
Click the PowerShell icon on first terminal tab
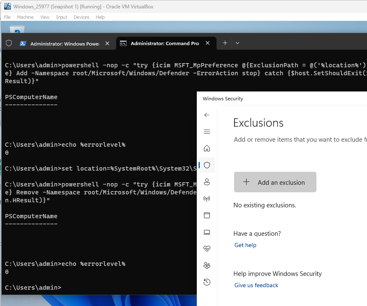click(23, 43)
